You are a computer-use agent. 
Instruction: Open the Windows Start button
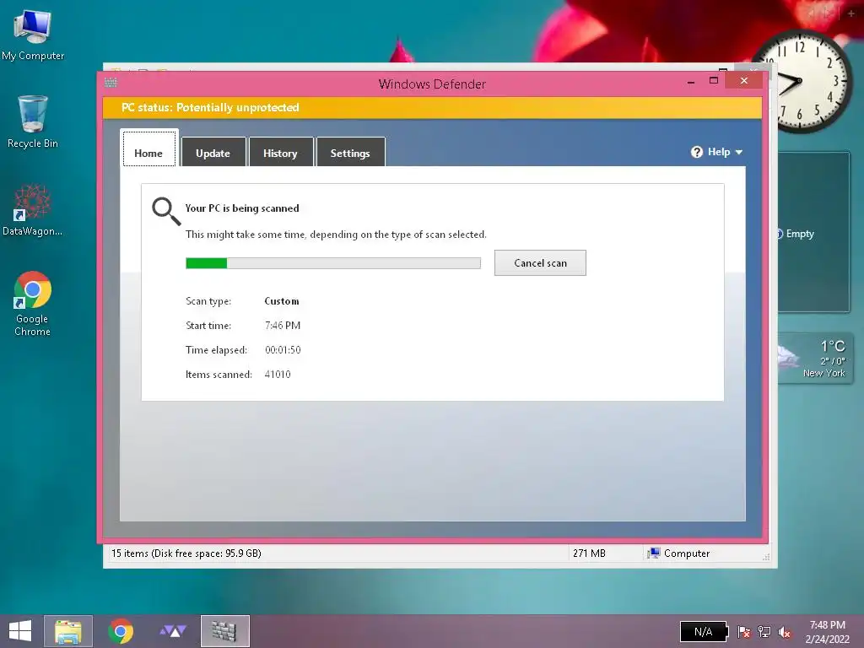click(x=20, y=631)
